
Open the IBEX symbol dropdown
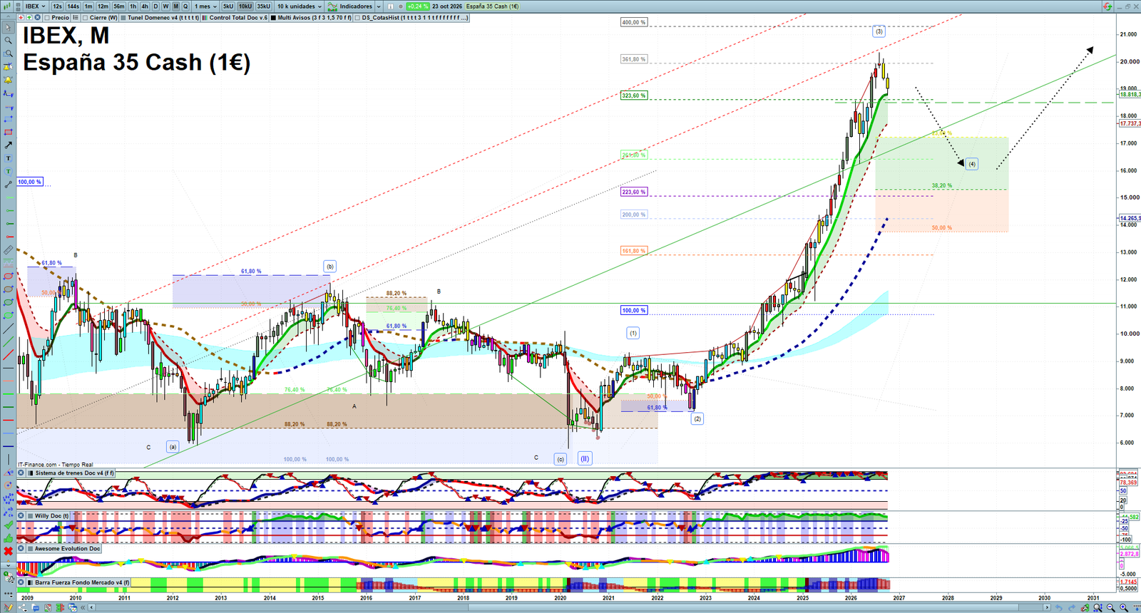point(35,6)
